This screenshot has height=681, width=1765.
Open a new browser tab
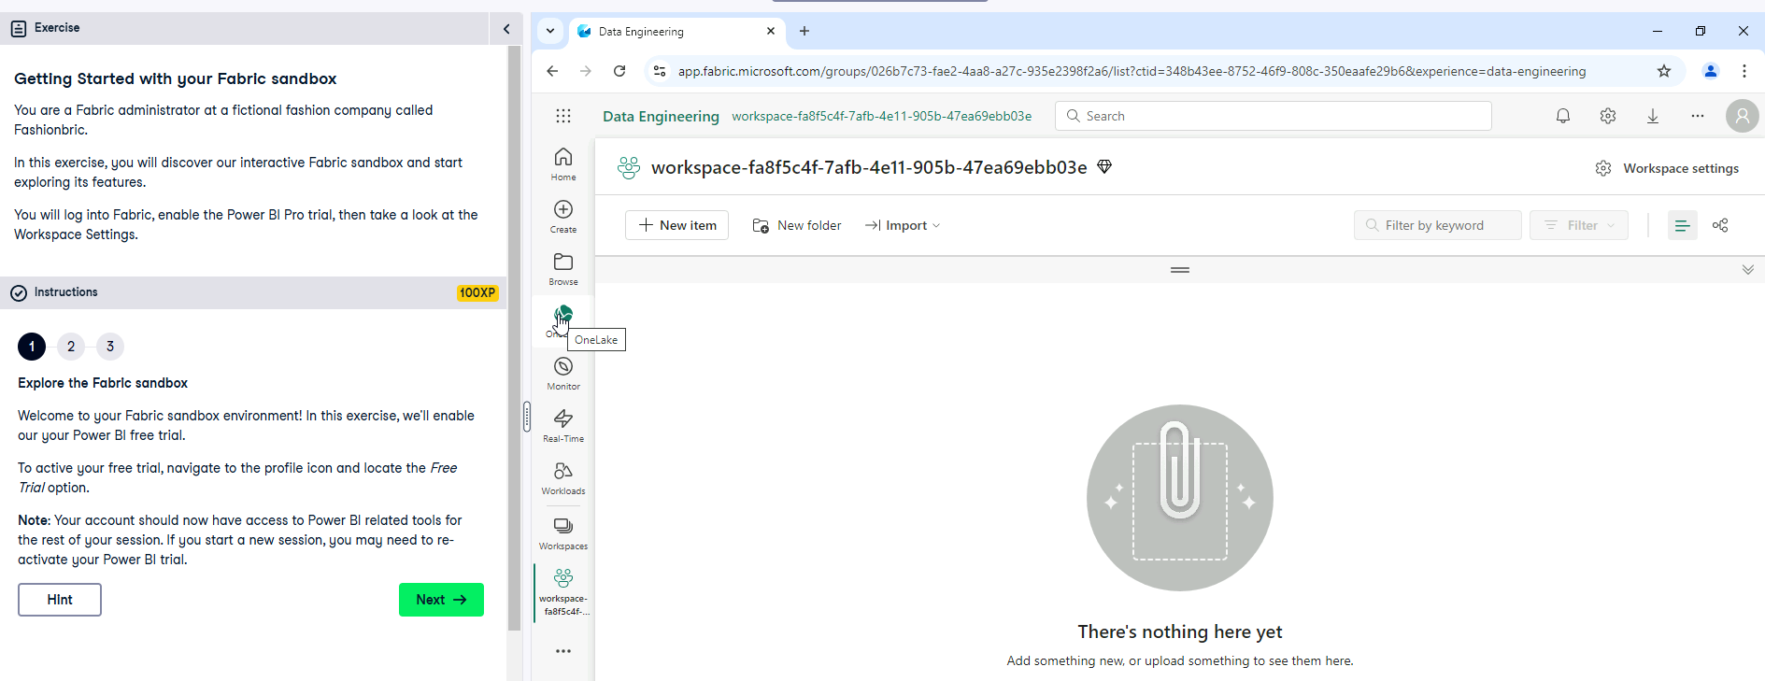pyautogui.click(x=804, y=31)
